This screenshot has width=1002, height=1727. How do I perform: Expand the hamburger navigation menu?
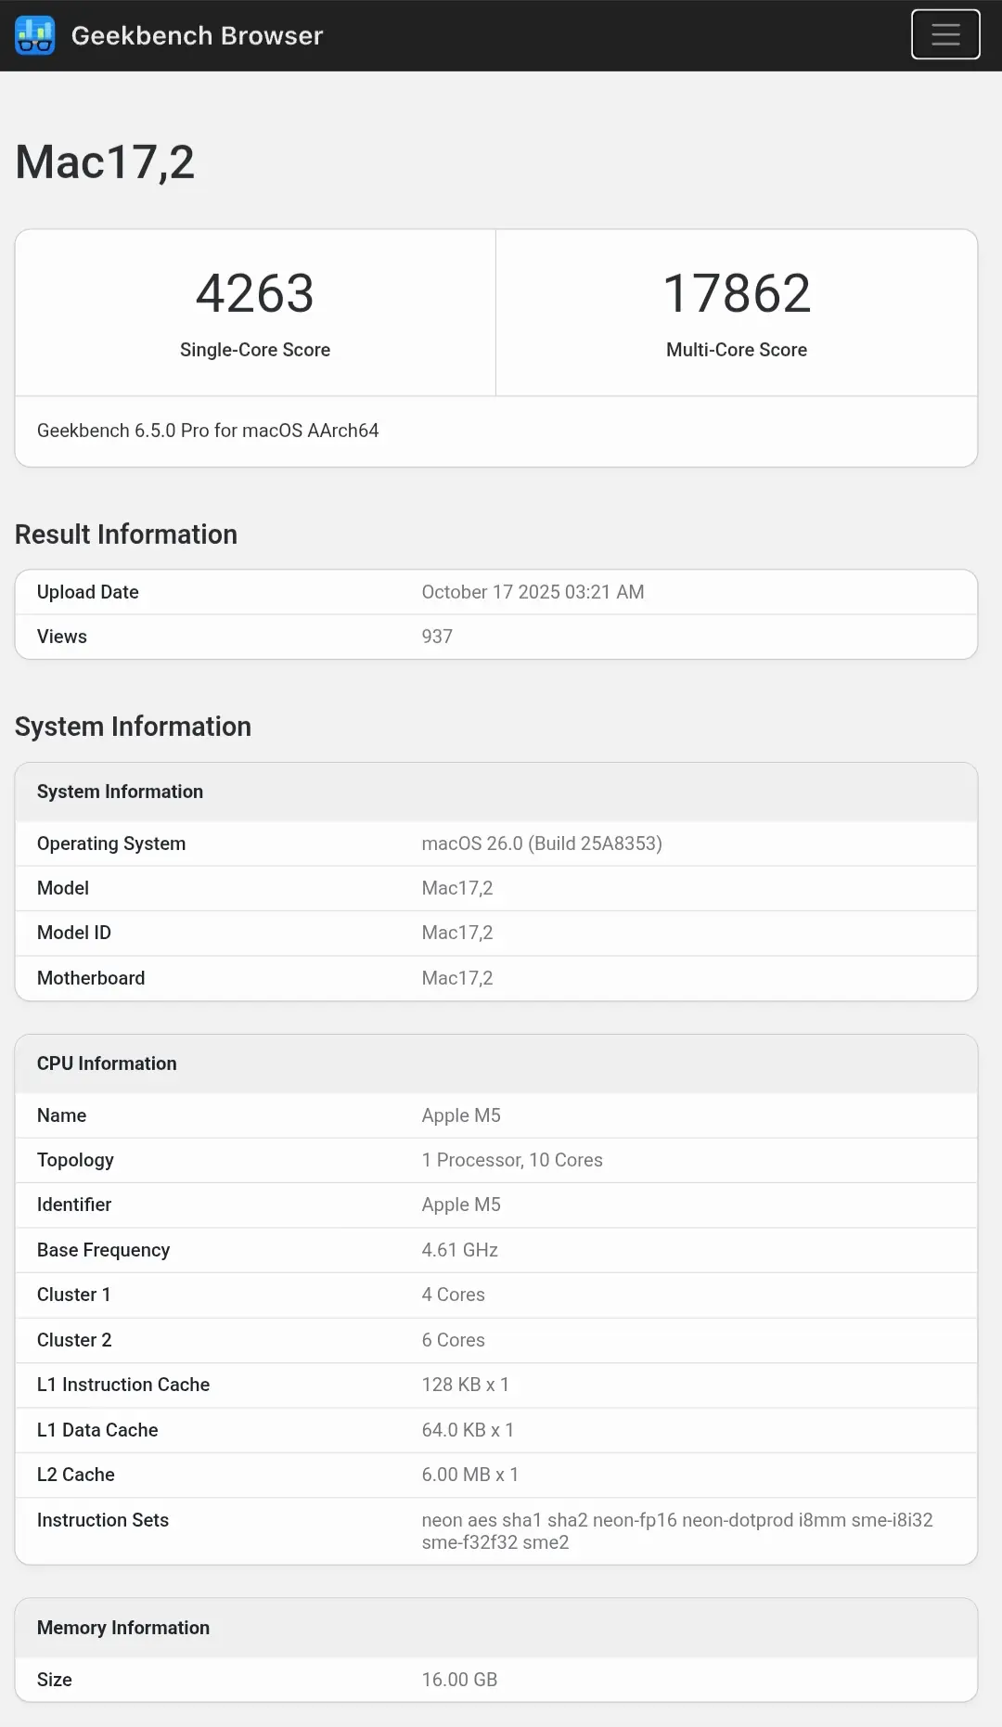click(x=944, y=35)
